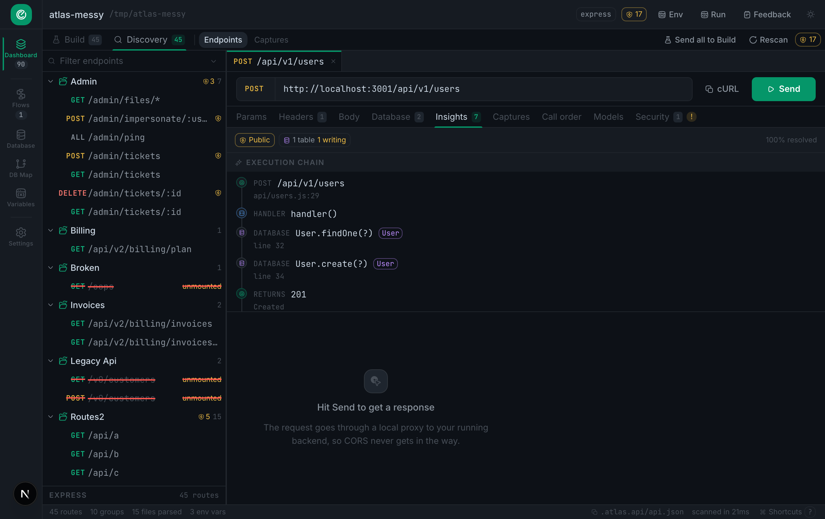Open the Security tab
Viewport: 825px width, 519px height.
point(659,117)
